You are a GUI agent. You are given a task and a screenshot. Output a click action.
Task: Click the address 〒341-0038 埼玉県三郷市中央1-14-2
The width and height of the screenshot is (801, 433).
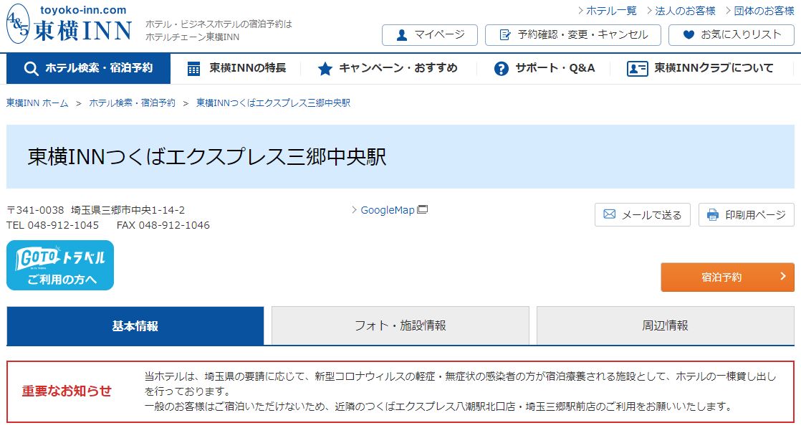coord(95,210)
